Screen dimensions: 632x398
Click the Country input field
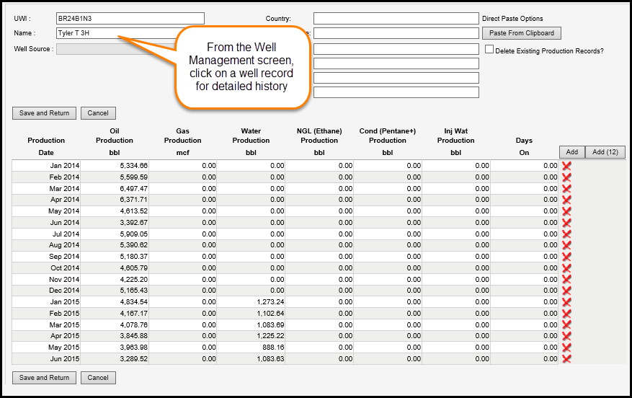click(x=396, y=19)
